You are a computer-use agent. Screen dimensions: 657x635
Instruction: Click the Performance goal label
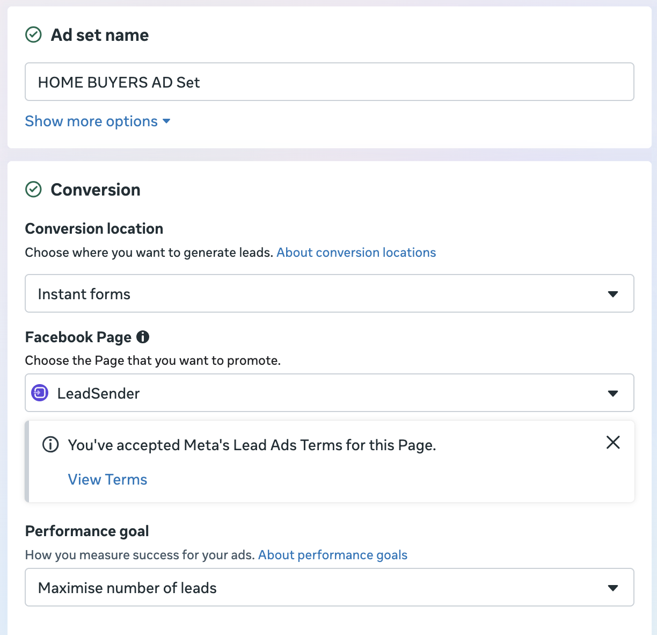tap(87, 531)
